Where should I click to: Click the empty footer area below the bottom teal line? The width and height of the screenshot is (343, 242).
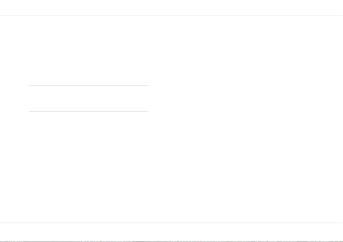[172, 232]
